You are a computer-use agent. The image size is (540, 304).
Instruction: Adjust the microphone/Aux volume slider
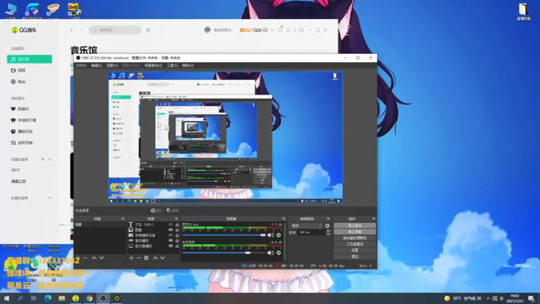click(x=224, y=235)
